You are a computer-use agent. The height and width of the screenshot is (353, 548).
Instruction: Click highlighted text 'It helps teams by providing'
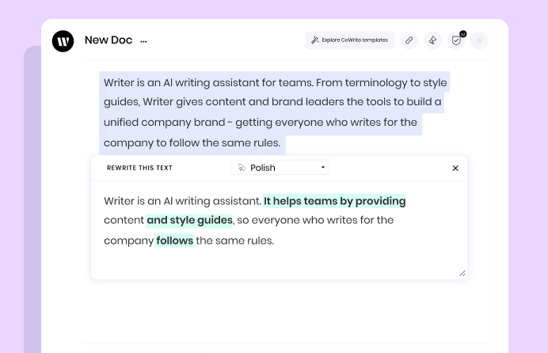coord(334,201)
